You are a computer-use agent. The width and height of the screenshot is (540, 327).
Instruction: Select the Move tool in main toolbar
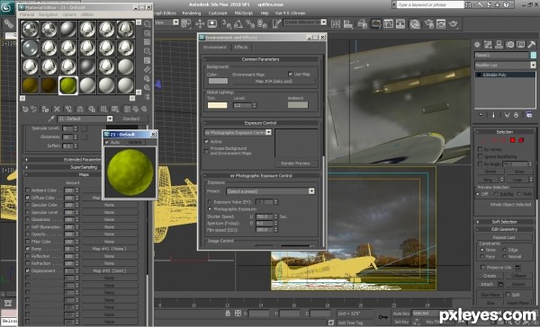[x=200, y=23]
